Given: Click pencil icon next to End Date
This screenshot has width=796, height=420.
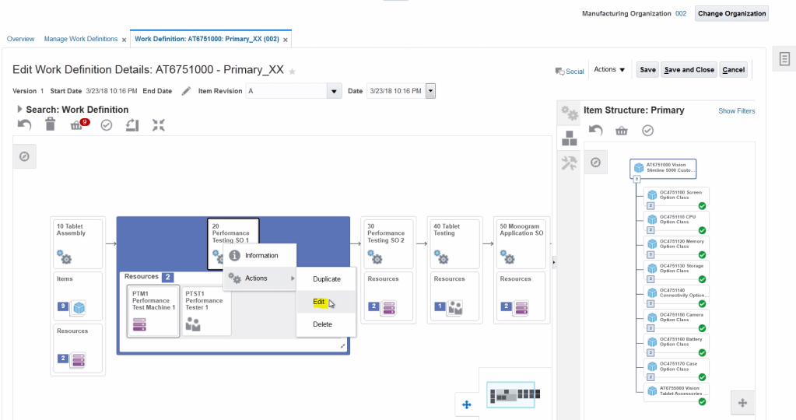Looking at the screenshot, I should (186, 91).
